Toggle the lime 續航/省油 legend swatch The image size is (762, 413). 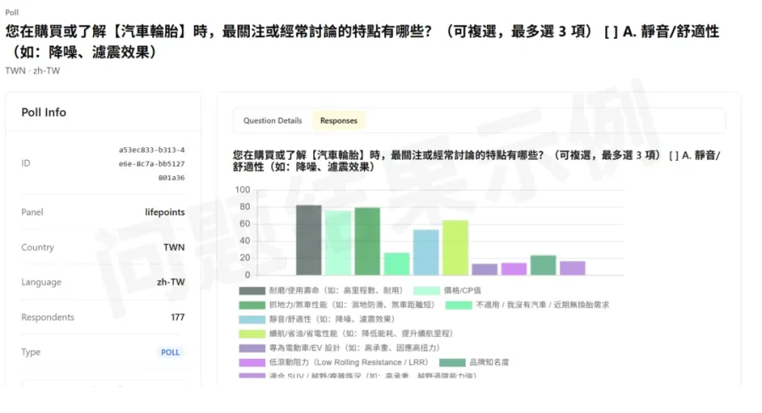(x=251, y=333)
